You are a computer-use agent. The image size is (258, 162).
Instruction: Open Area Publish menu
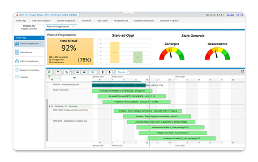102,21
